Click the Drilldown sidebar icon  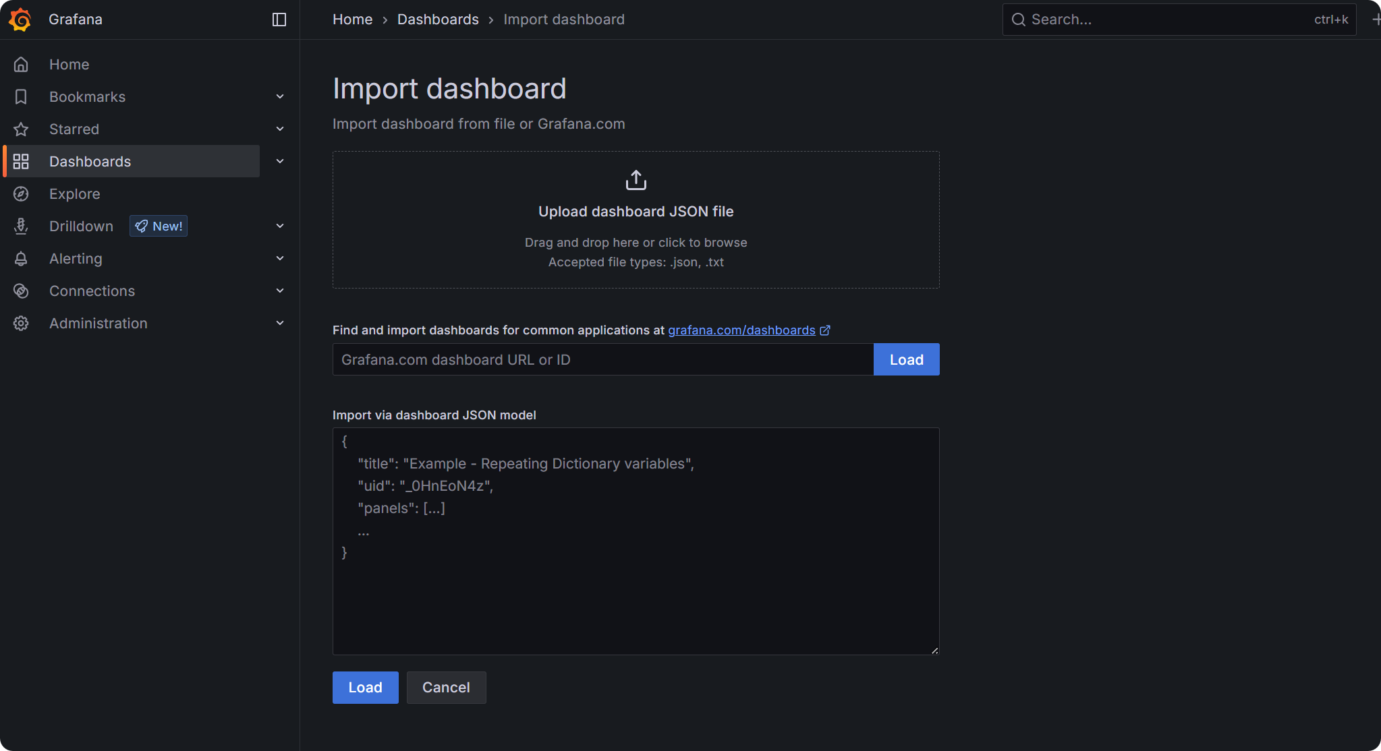pos(21,227)
